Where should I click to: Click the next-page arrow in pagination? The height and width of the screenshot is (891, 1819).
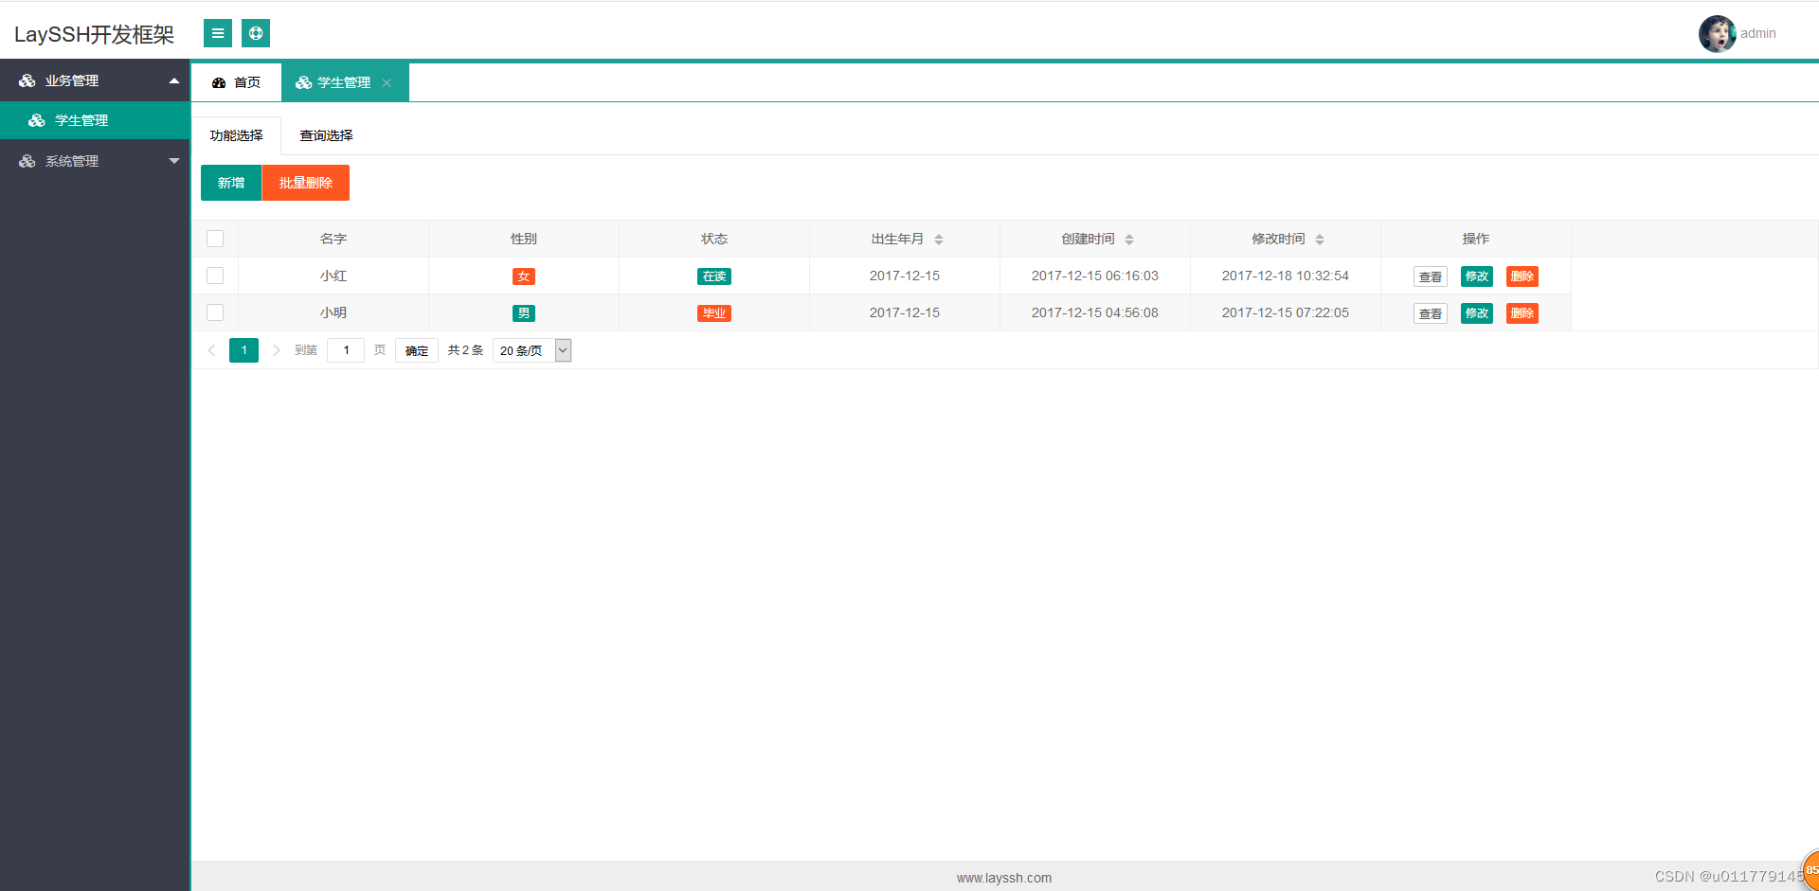point(276,349)
